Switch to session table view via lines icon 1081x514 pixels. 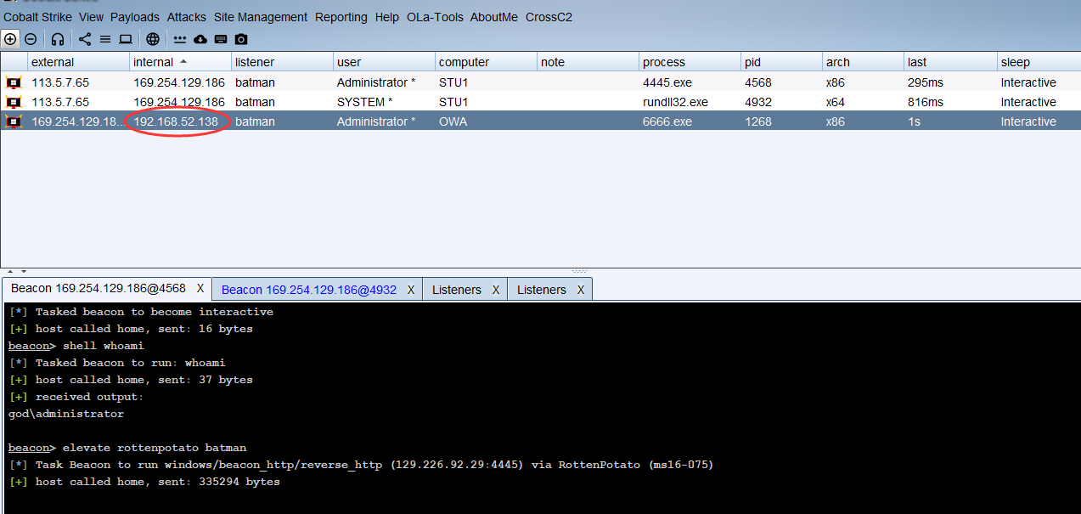coord(105,39)
